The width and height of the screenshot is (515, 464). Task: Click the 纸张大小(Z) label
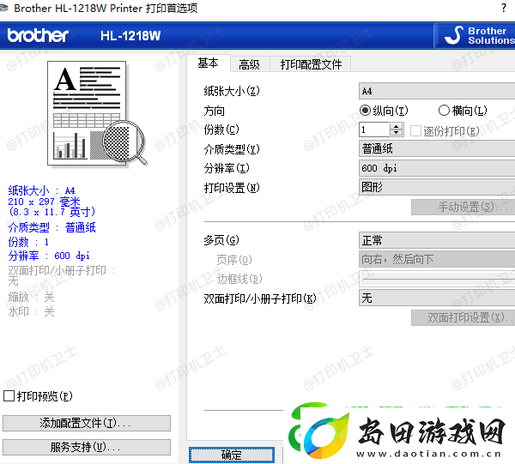232,91
